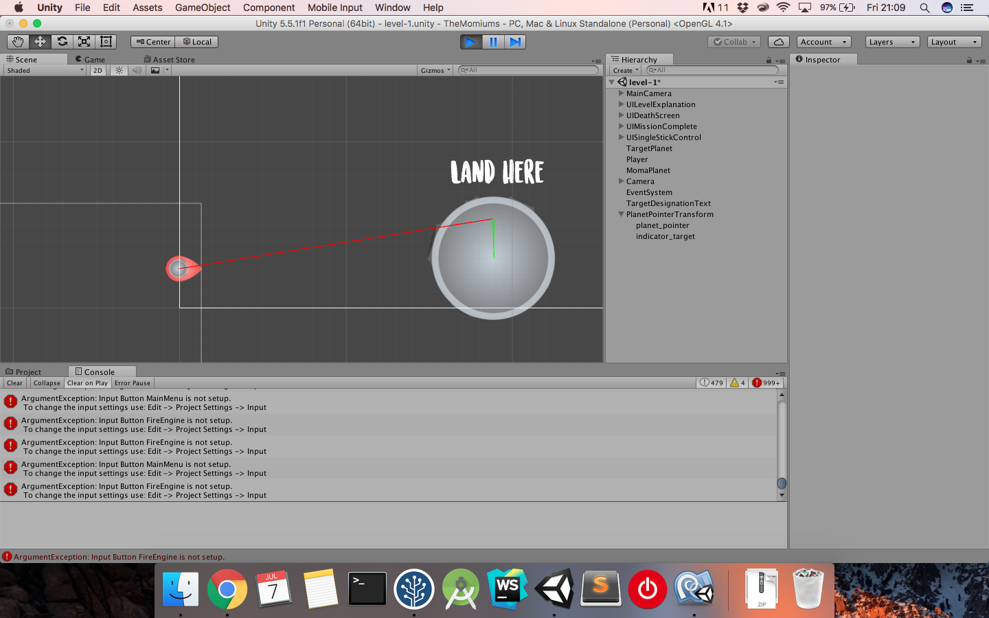Open Google Chrome from the dock
This screenshot has width=989, height=618.
[x=227, y=589]
